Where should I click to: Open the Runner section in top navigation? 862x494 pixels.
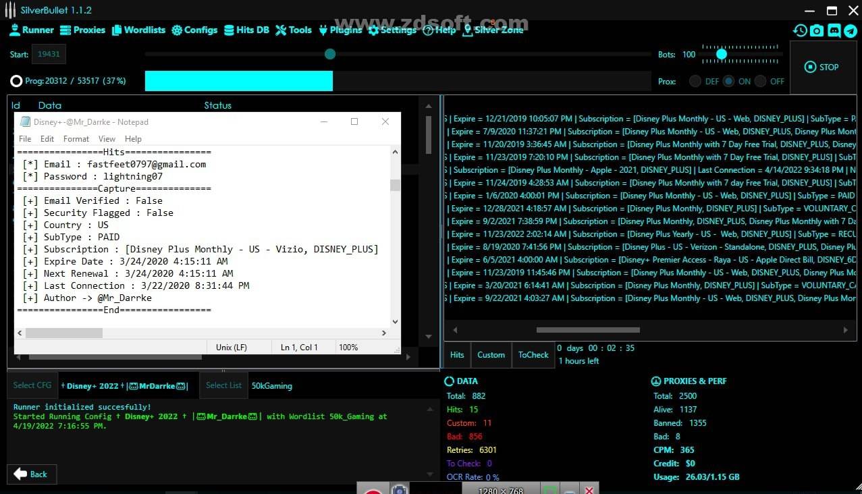tap(32, 30)
